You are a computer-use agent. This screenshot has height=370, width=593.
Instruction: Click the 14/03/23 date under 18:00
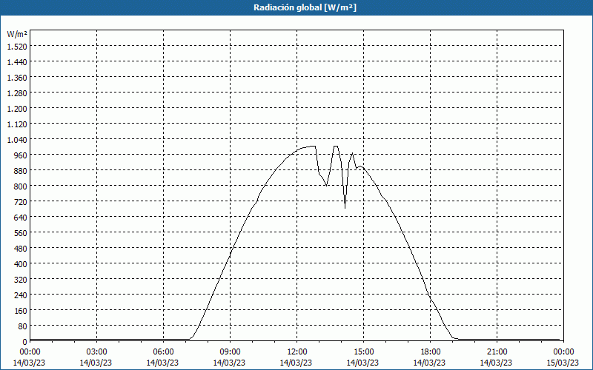(x=429, y=363)
